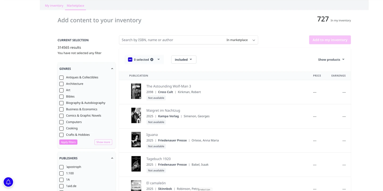Check the Architecture genre
Viewport: 383px width, 191px height.
[x=61, y=84]
